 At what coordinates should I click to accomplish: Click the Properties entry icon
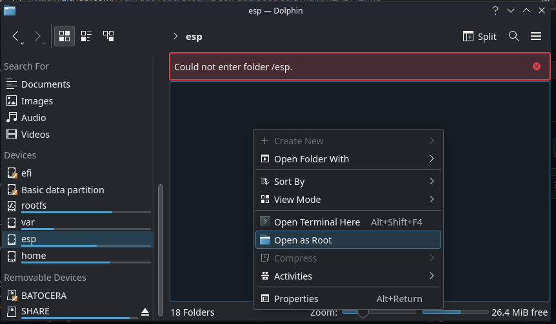coord(265,298)
